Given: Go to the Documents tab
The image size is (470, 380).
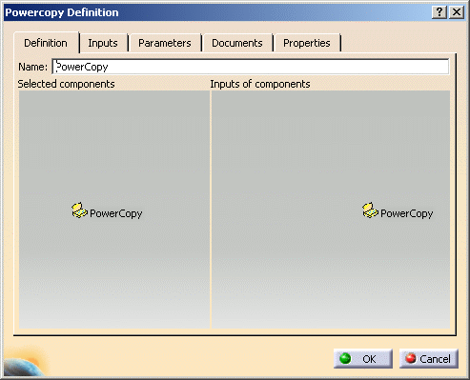Looking at the screenshot, I should tap(237, 43).
